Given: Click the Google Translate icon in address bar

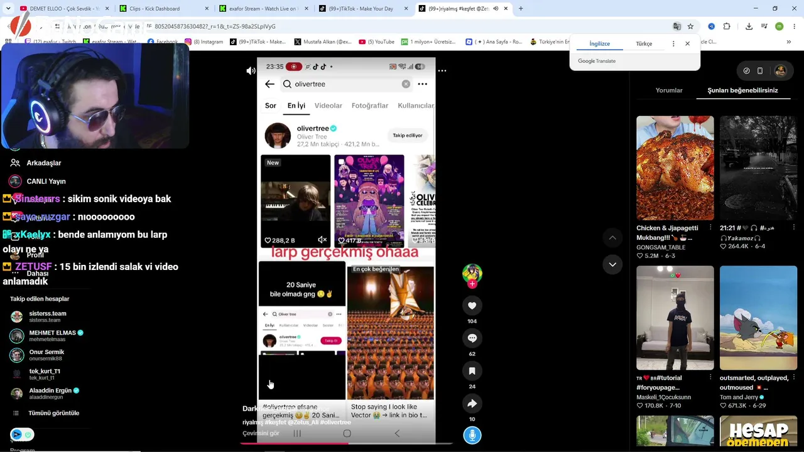Looking at the screenshot, I should (x=676, y=26).
